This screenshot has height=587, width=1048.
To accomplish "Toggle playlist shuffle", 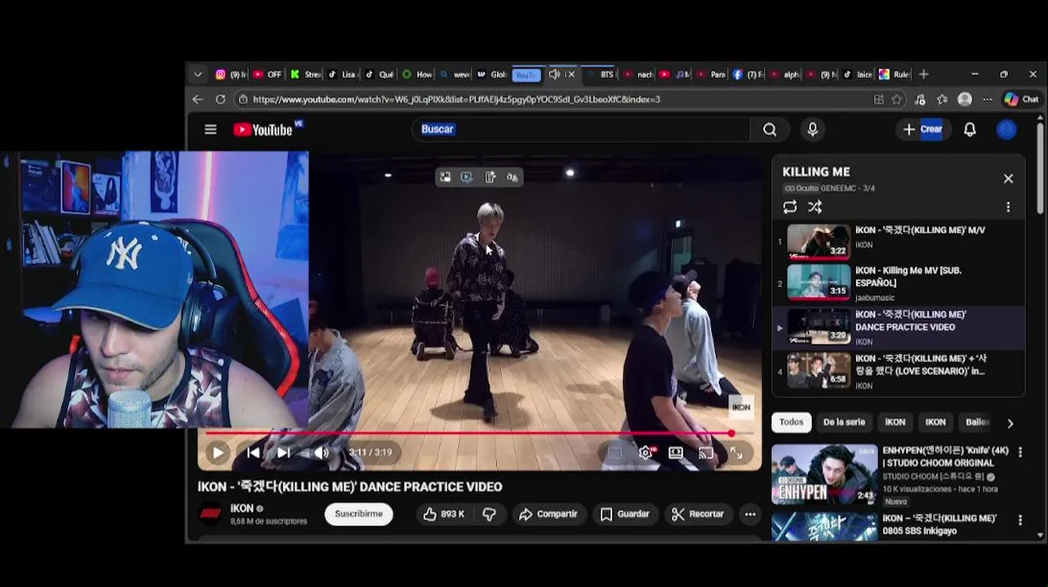I will tap(815, 207).
